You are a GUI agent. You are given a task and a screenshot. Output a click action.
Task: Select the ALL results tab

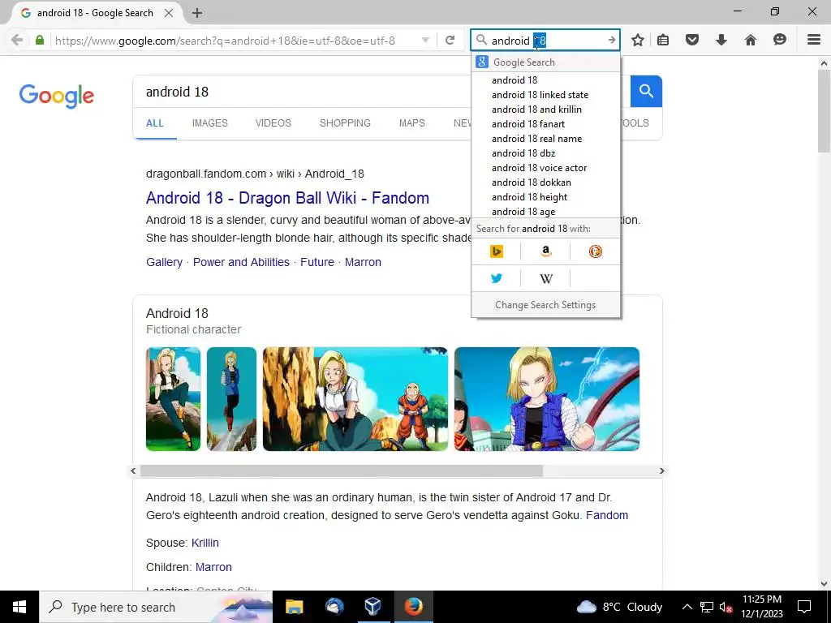(155, 123)
